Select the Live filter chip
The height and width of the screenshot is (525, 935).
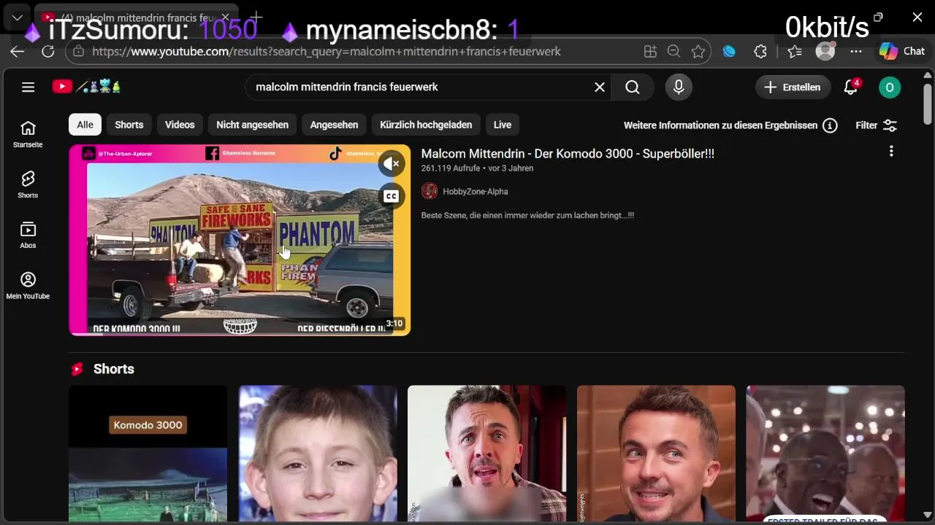(x=503, y=125)
